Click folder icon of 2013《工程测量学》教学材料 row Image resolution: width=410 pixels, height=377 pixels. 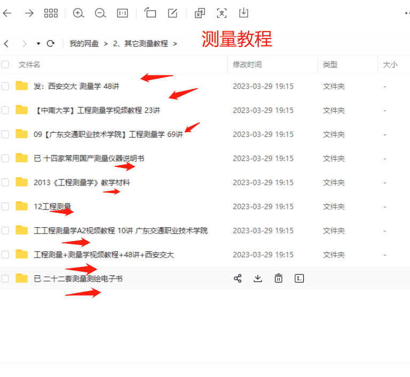(x=22, y=182)
